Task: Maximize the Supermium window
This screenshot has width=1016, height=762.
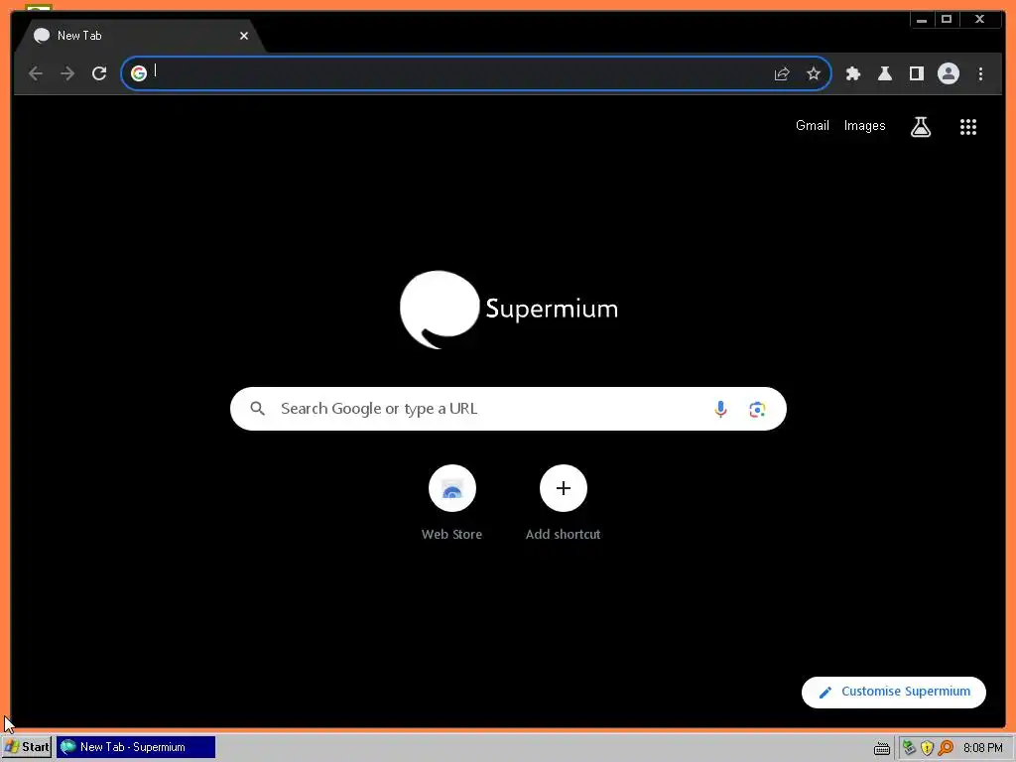Action: pyautogui.click(x=946, y=20)
